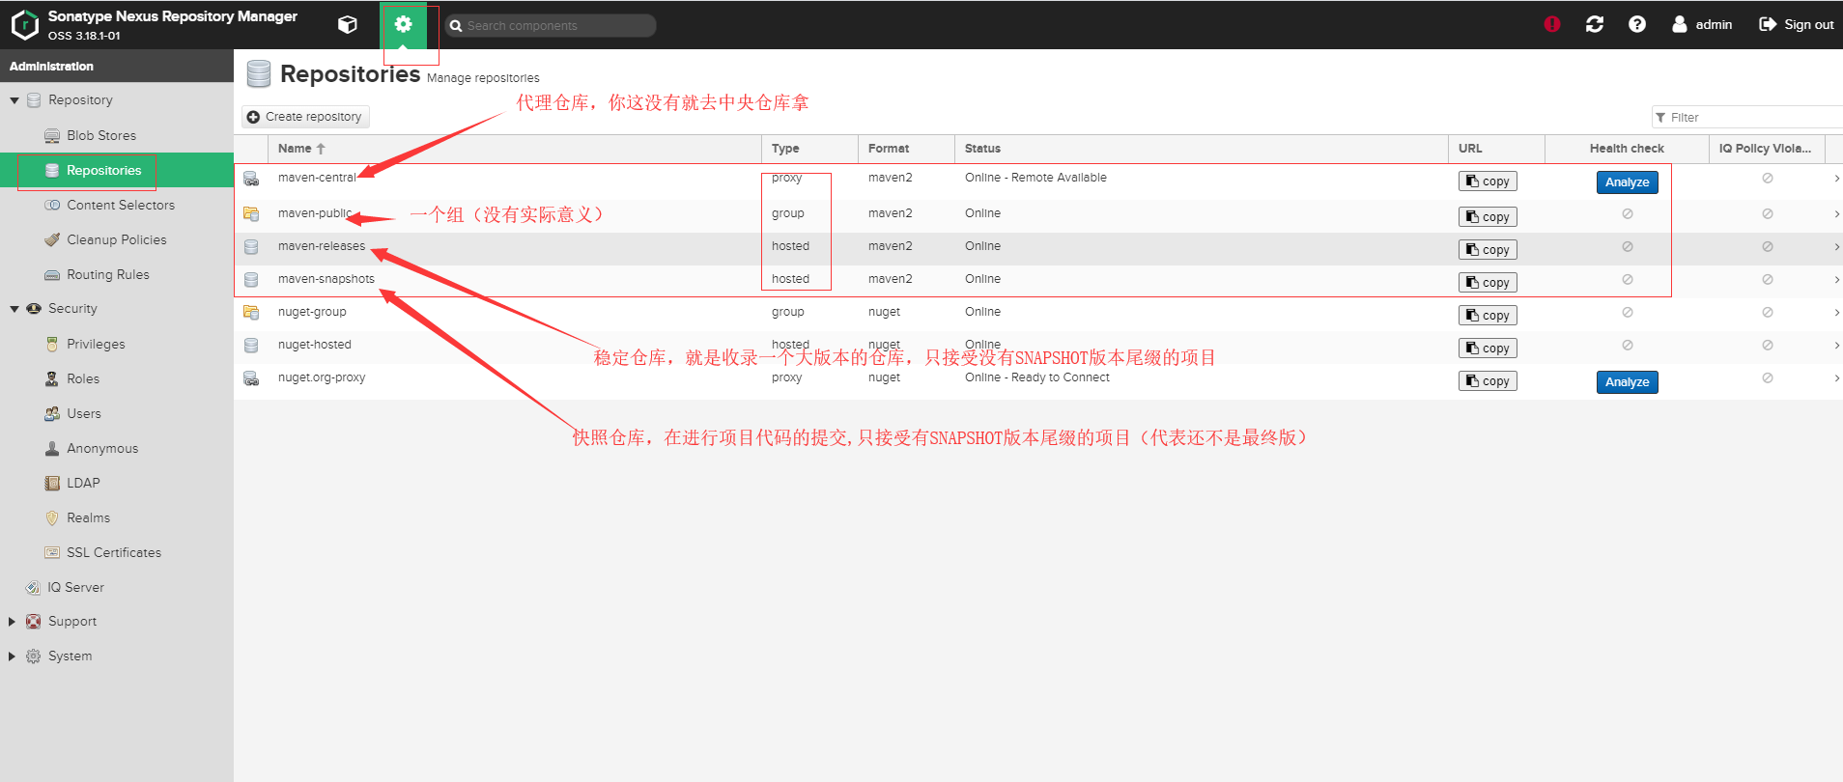The image size is (1843, 782).
Task: Open Realms settings
Action: coord(88,517)
